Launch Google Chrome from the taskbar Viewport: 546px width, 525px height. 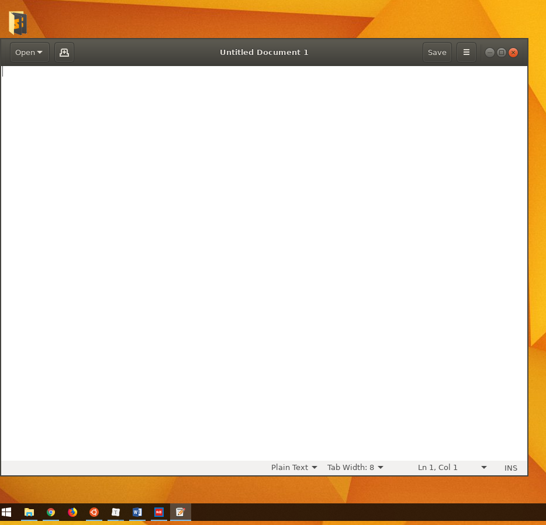[51, 512]
